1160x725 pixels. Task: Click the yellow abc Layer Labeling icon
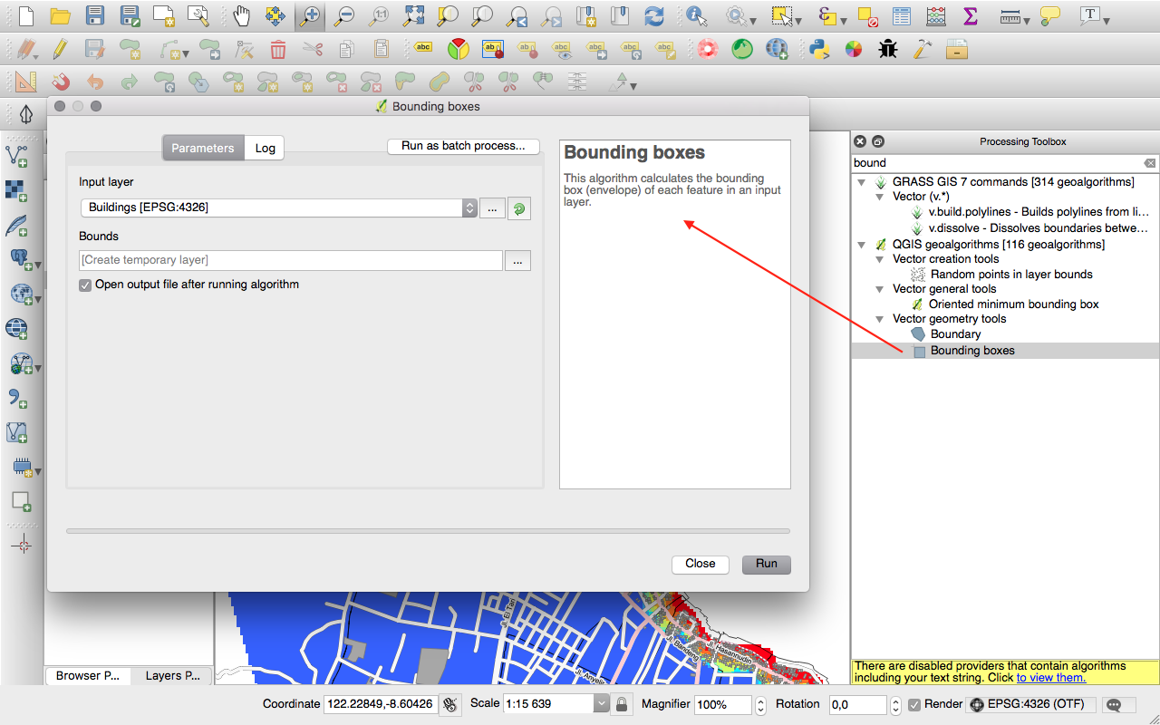423,49
